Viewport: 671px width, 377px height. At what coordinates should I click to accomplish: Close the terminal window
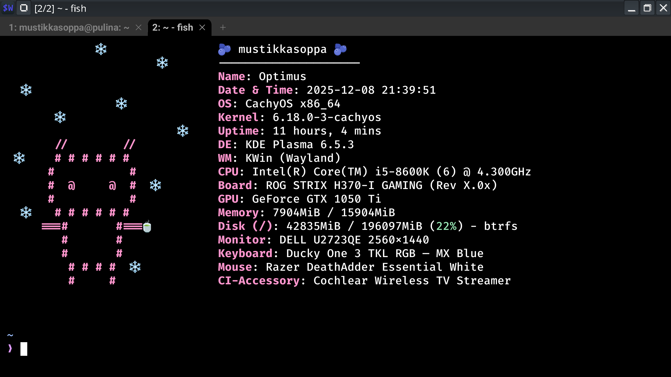pos(663,8)
